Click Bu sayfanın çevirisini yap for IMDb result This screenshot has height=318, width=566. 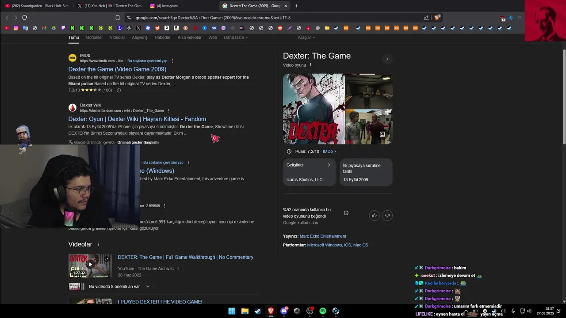click(x=147, y=61)
